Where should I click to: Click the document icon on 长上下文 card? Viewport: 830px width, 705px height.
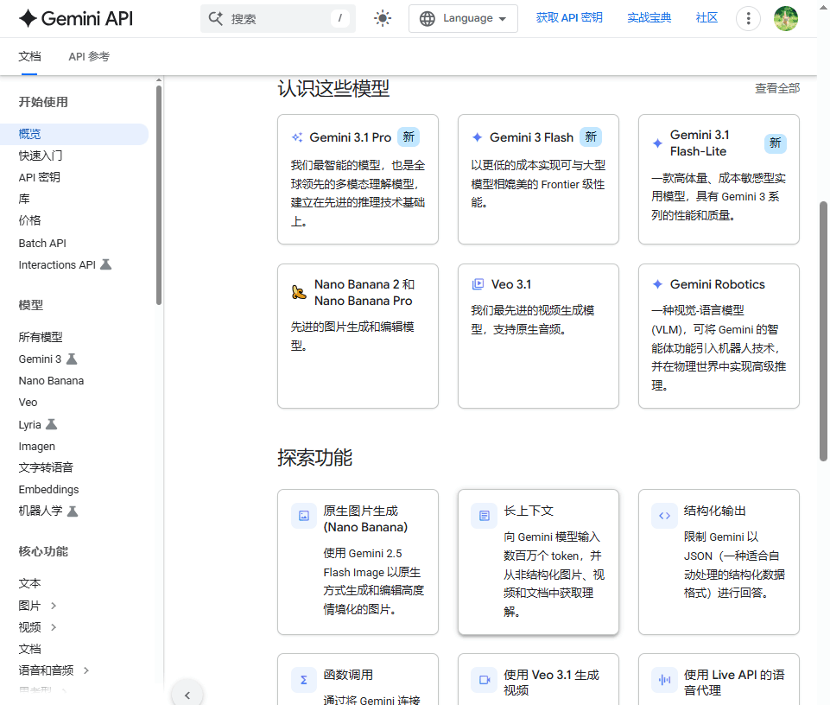(x=484, y=515)
